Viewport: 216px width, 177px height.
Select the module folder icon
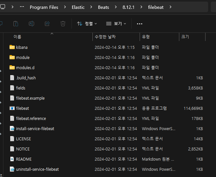click(x=12, y=57)
